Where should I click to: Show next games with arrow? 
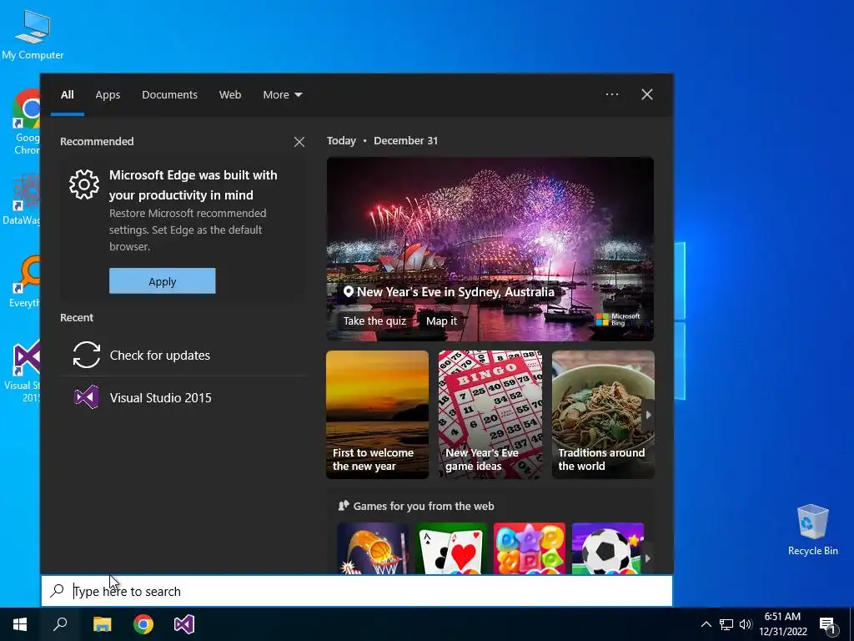pos(647,558)
